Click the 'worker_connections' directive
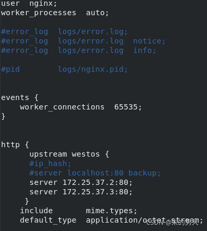 tap(62, 107)
